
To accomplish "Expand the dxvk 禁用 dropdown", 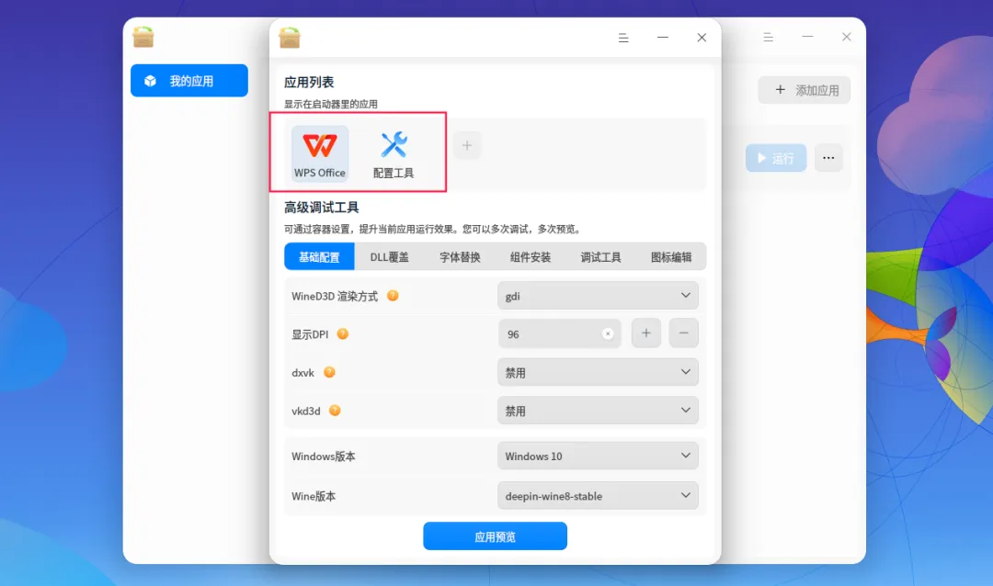I will point(598,372).
